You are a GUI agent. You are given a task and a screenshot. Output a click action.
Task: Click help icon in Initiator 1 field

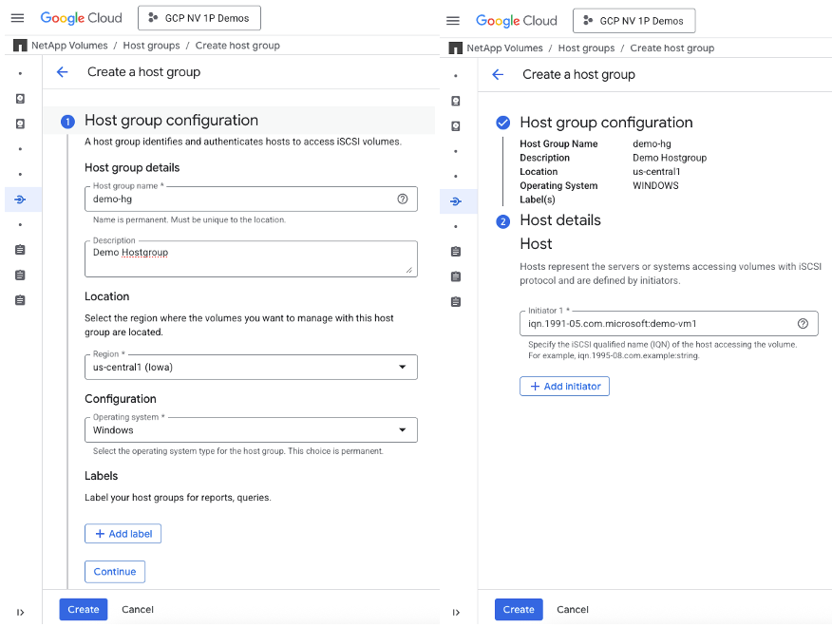point(803,324)
